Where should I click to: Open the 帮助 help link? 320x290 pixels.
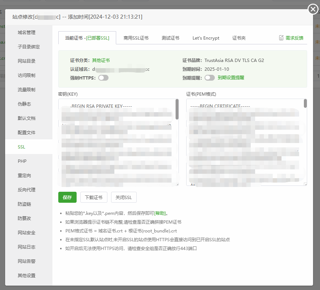point(160,213)
